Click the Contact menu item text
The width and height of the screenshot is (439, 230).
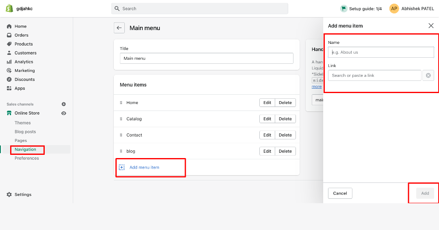[134, 135]
